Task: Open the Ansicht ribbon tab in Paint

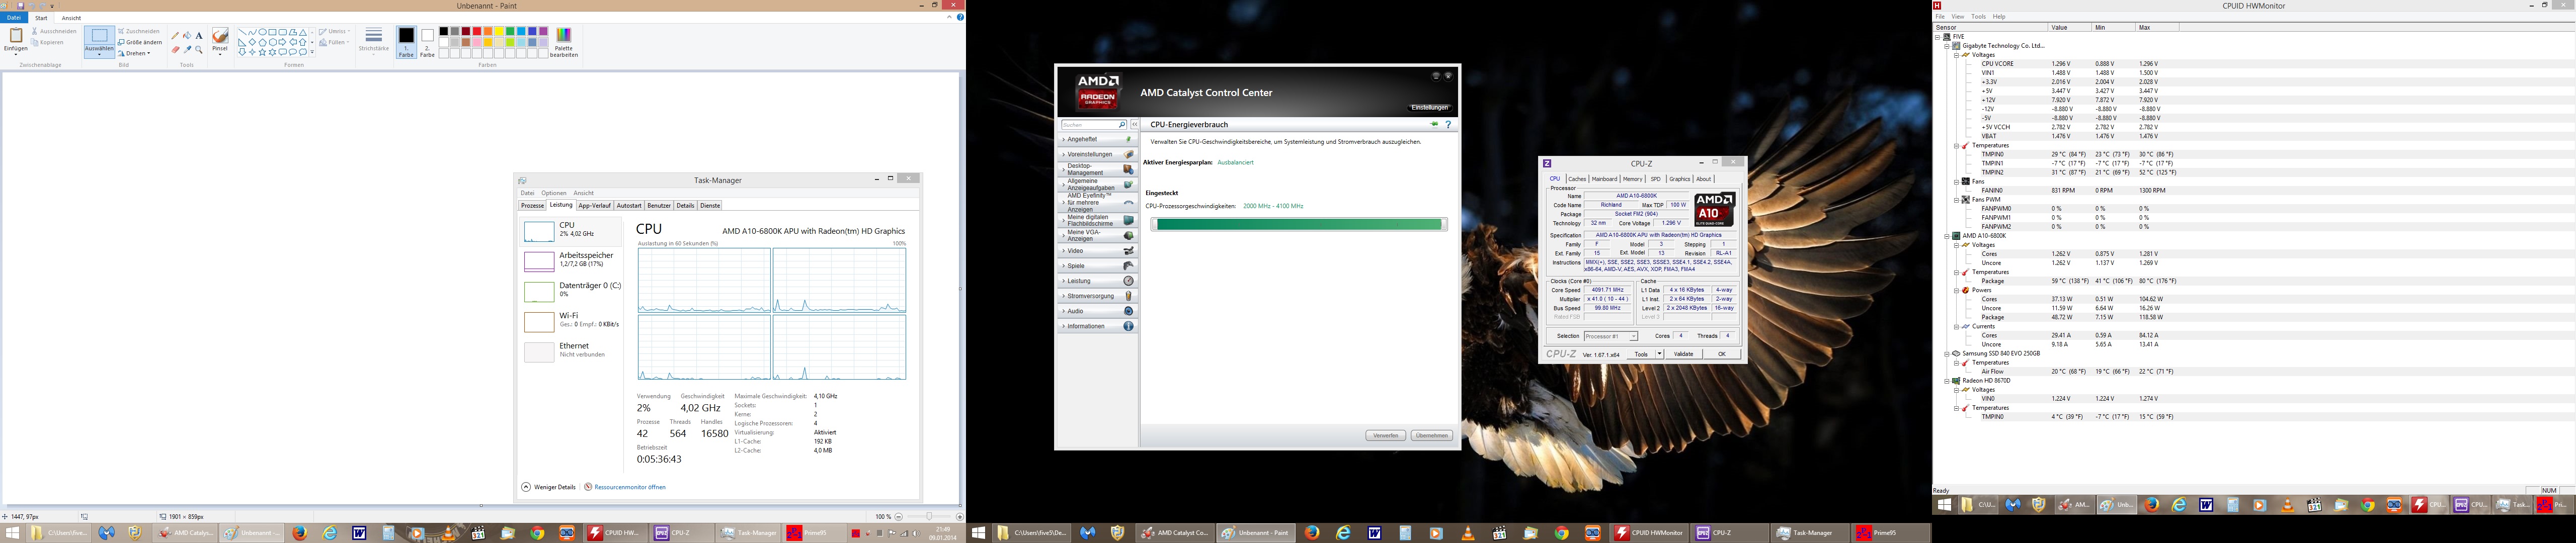Action: pyautogui.click(x=71, y=18)
